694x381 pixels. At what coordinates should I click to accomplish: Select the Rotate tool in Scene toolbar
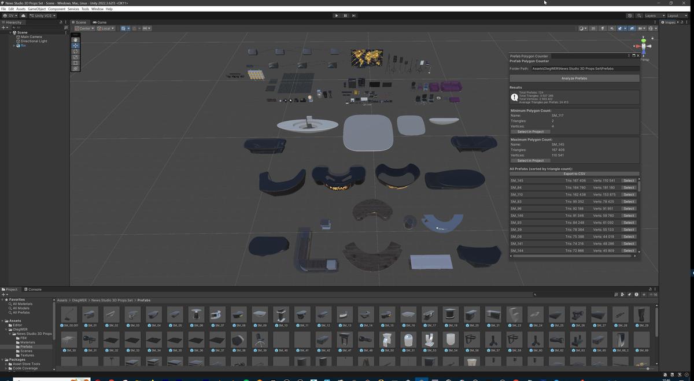(76, 51)
